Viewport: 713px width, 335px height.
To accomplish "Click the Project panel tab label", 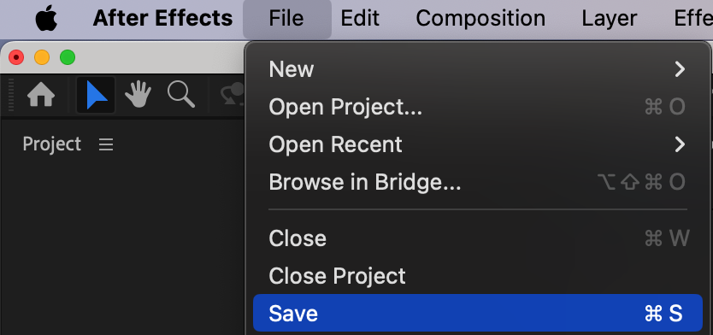I will tap(52, 144).
